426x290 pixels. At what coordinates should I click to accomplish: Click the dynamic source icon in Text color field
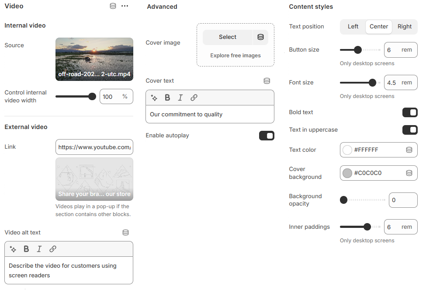tap(409, 150)
